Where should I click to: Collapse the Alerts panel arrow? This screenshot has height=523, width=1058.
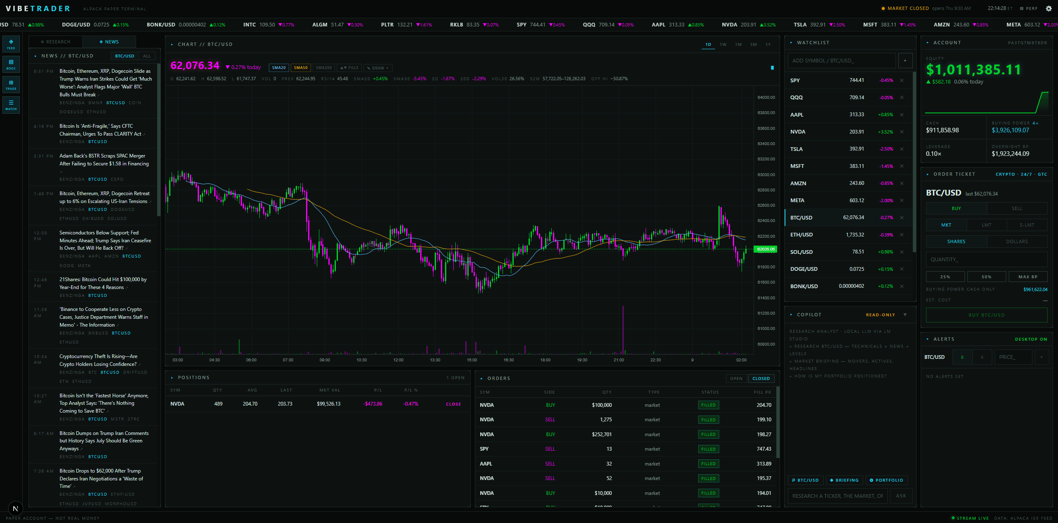[928, 339]
